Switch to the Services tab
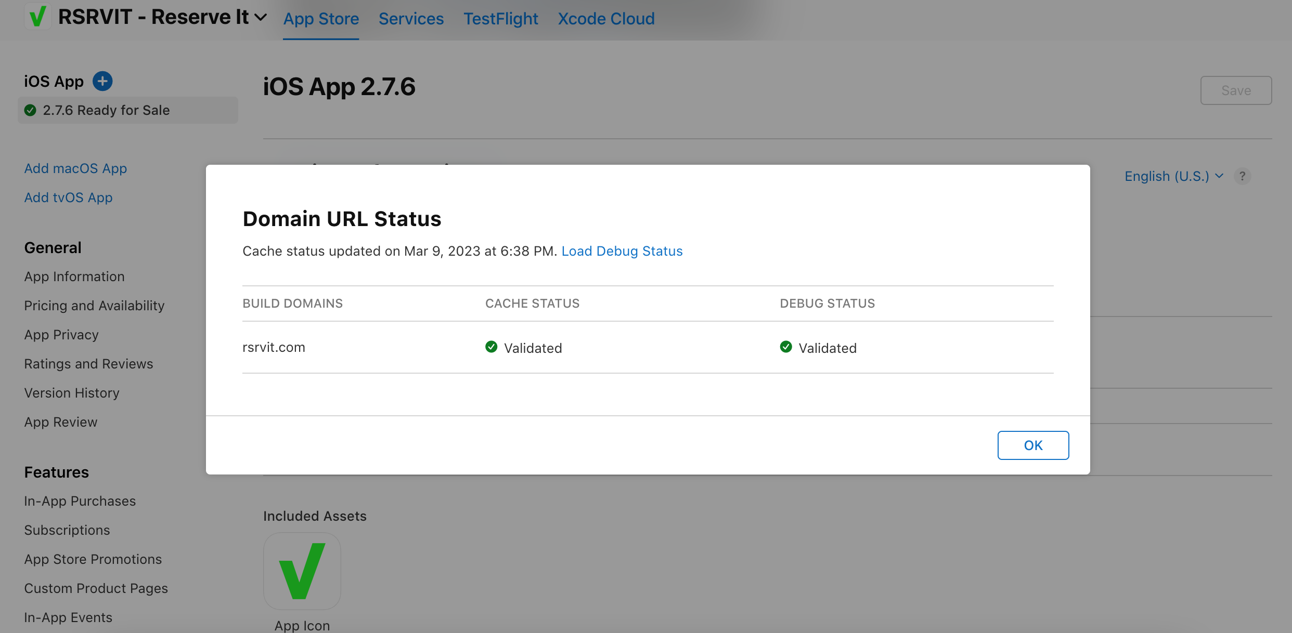Viewport: 1292px width, 633px height. pyautogui.click(x=411, y=19)
